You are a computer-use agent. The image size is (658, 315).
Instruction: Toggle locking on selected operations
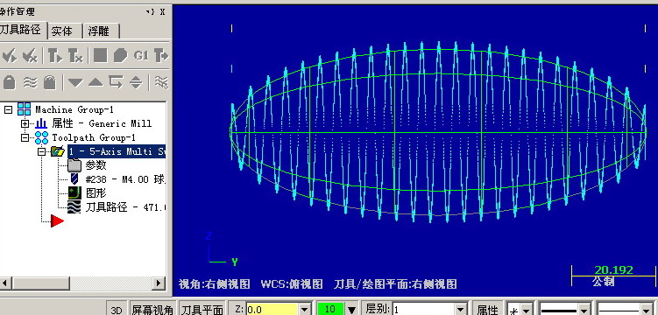10,82
